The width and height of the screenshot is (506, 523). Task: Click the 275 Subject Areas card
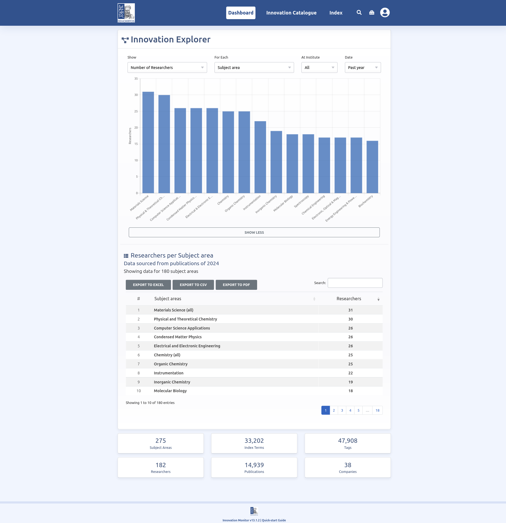point(161,443)
